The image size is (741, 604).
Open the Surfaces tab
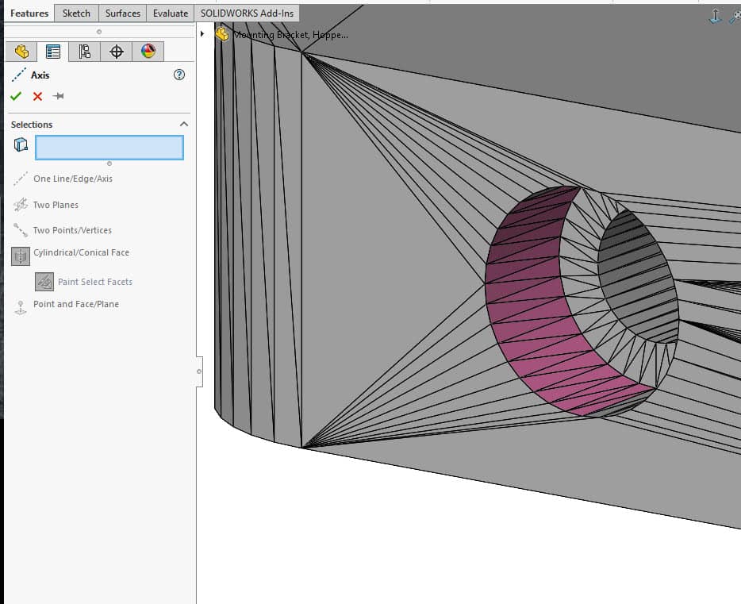pos(122,13)
